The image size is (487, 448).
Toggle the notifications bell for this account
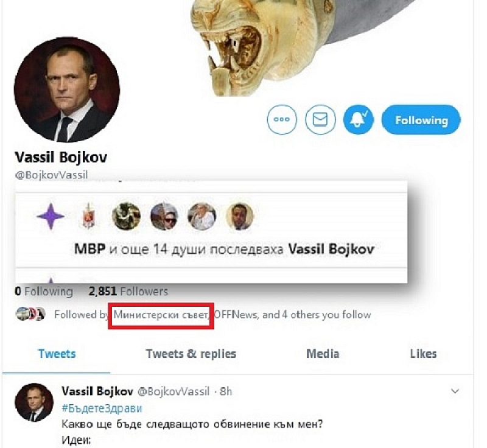pos(358,120)
